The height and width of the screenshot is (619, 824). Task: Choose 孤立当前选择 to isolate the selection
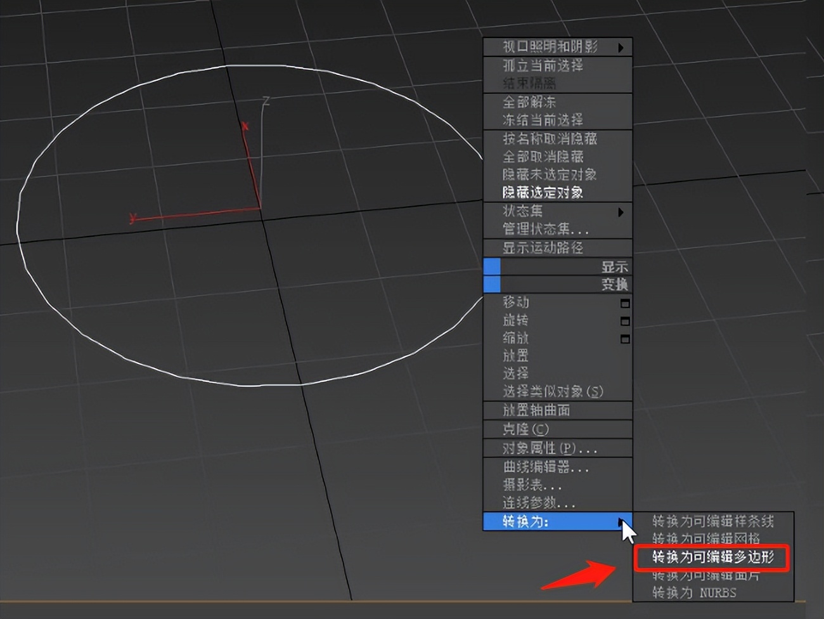click(543, 65)
